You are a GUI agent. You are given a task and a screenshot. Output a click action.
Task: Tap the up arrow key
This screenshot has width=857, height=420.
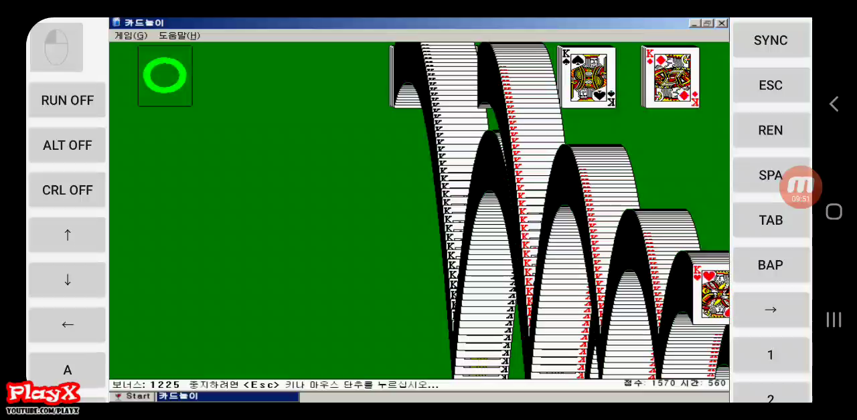tap(67, 235)
